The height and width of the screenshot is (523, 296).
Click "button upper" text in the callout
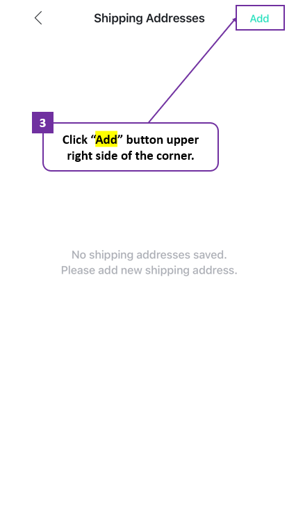pyautogui.click(x=163, y=140)
